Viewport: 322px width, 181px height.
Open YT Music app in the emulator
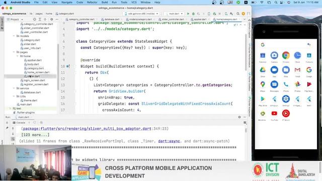286,114
